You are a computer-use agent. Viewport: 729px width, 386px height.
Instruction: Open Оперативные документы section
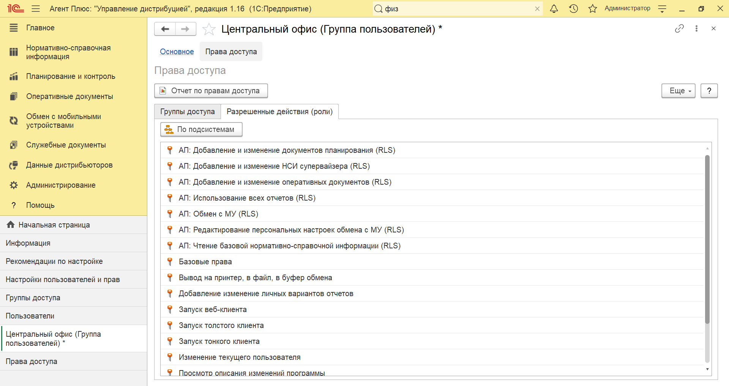click(x=73, y=96)
